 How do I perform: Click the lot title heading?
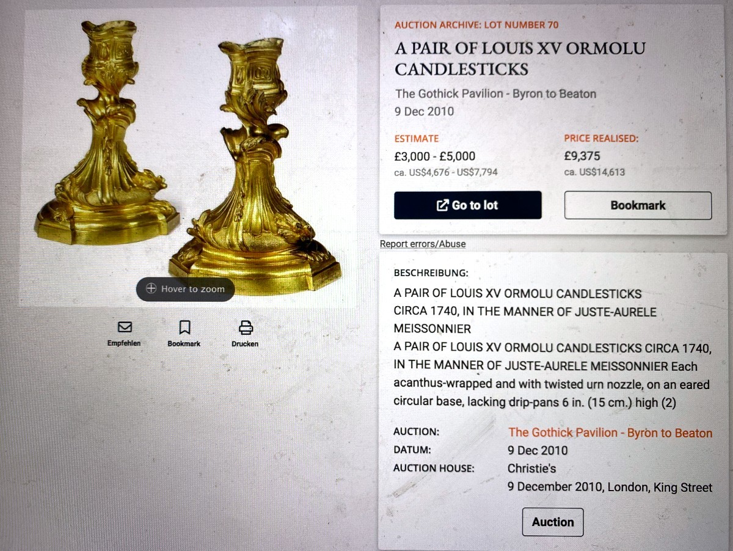pyautogui.click(x=520, y=59)
